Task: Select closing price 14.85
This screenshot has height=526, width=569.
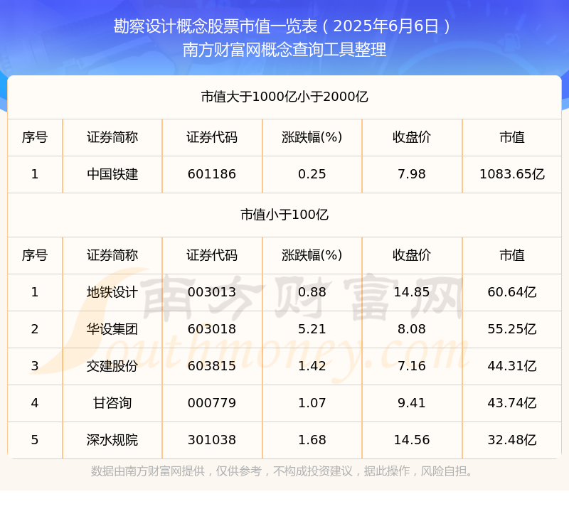Action: (412, 292)
